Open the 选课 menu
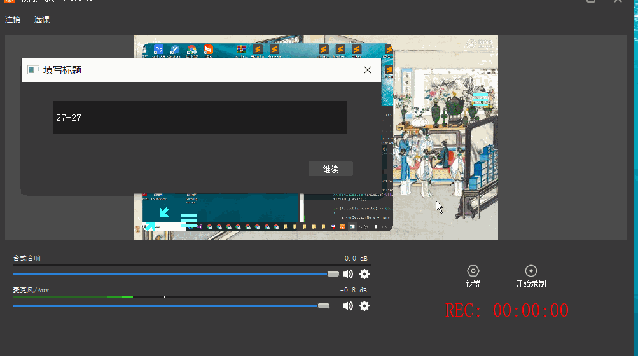Screen dimensions: 638x356 point(42,20)
